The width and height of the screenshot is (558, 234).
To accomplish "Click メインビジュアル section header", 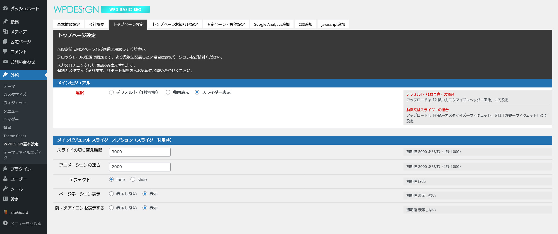I will click(x=303, y=83).
